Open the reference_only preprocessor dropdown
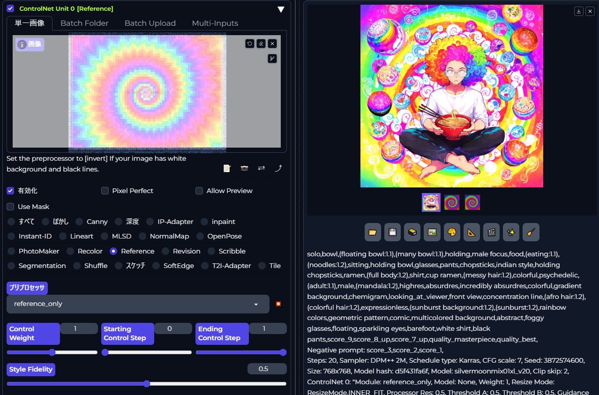The height and width of the screenshot is (395, 599). (x=138, y=304)
